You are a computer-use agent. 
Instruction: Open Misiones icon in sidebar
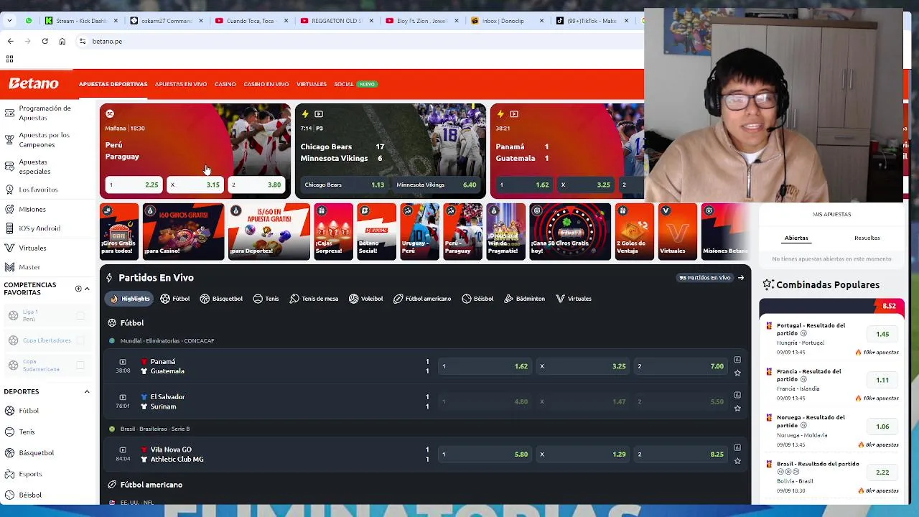point(9,209)
